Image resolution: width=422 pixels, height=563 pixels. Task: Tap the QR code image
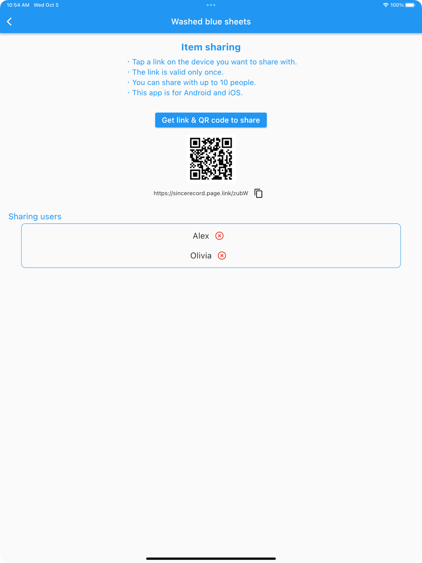[x=211, y=159]
